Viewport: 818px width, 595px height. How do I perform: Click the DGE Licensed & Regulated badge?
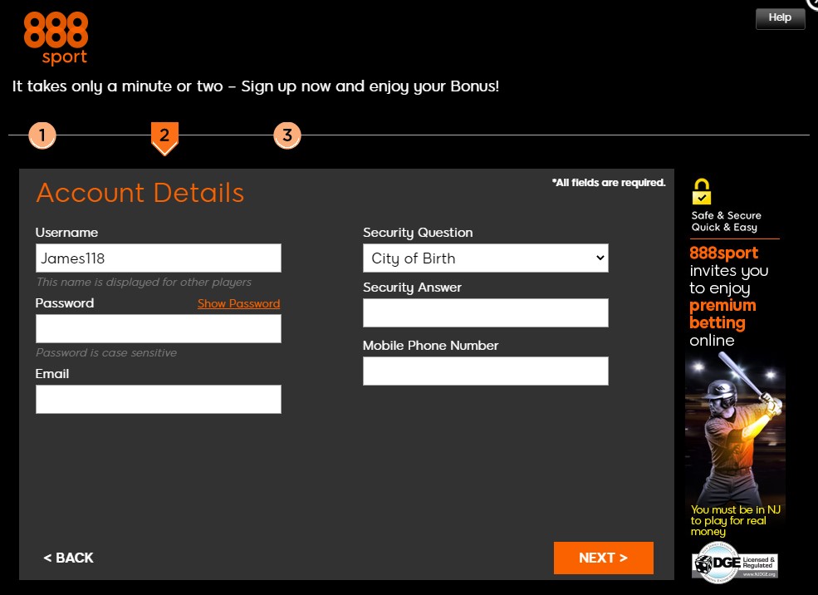click(735, 563)
